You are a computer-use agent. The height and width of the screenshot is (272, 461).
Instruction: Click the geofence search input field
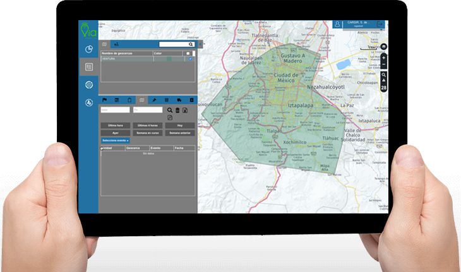(x=176, y=45)
